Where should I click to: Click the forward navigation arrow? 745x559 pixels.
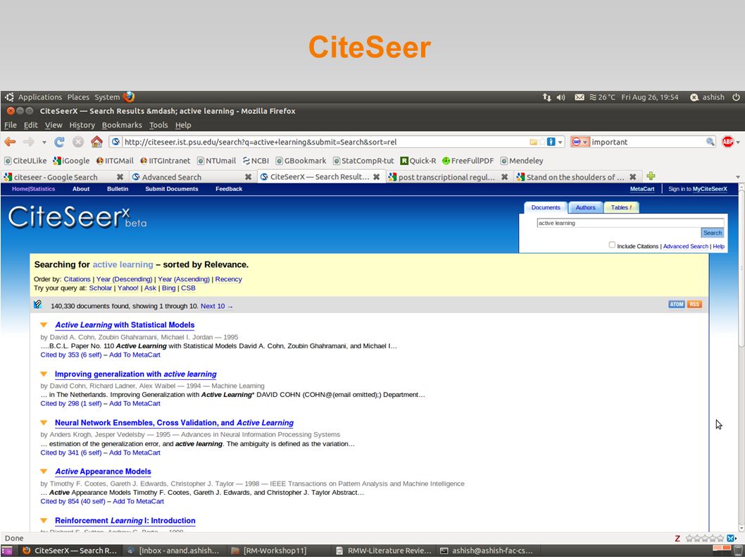[x=28, y=142]
